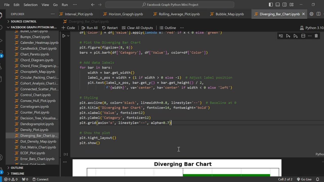Select Python 3.10 kernel picker

(312, 28)
